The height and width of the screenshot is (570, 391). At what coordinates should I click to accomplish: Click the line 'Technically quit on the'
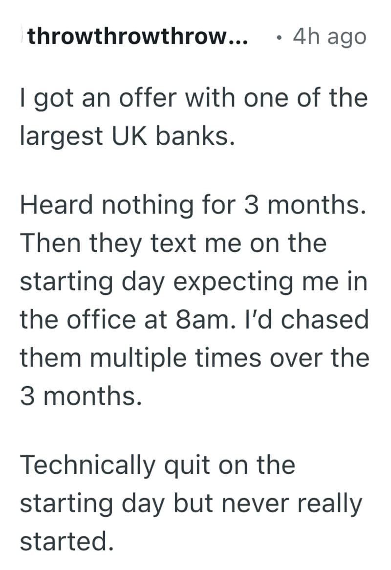tap(157, 464)
